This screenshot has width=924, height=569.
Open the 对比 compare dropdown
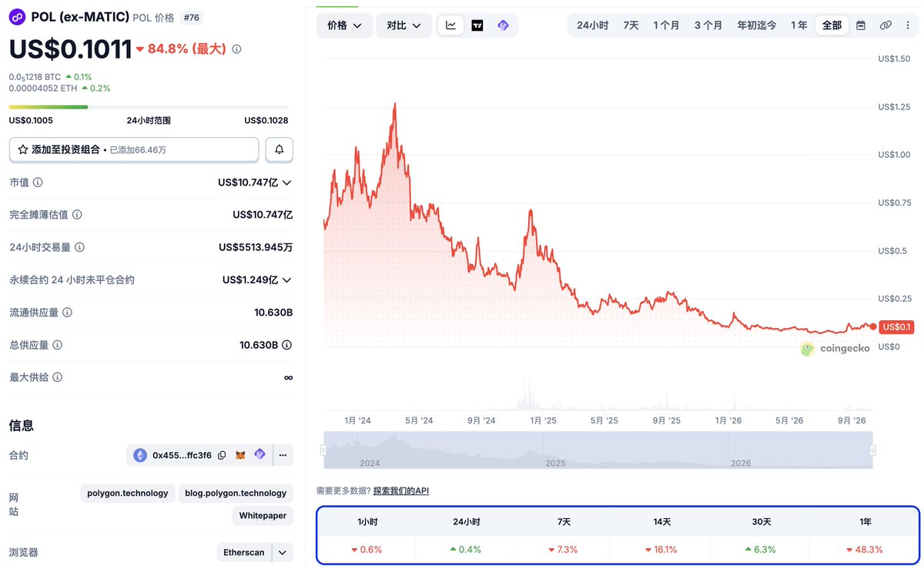[x=404, y=25]
